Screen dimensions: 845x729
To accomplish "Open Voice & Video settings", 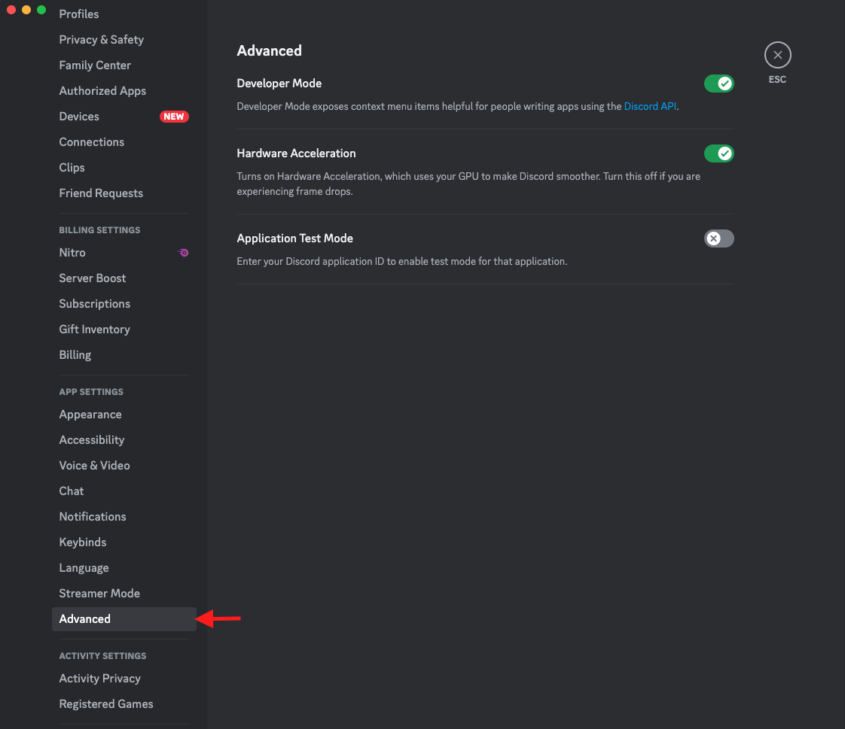I will [x=94, y=465].
